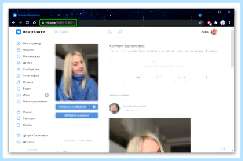This screenshot has height=161, width=243.
Task: Open the wall post author avatar
Action: (114, 108)
